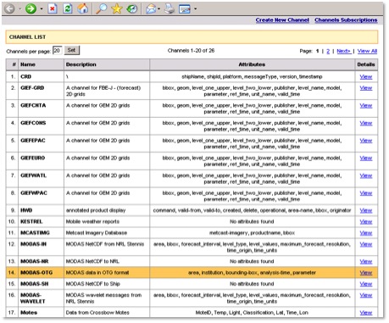Image resolution: width=389 pixels, height=323 pixels.
Task: Click the window toolbar icon after the printer
Action: pyautogui.click(x=185, y=9)
